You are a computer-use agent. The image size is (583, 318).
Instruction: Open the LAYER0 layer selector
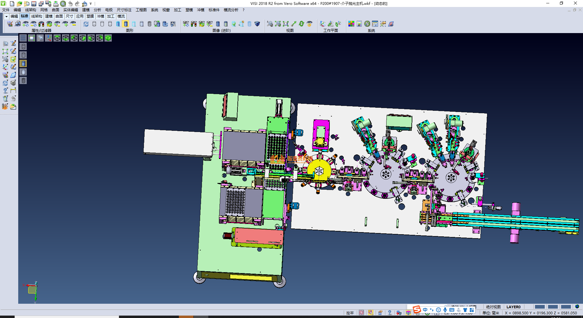click(x=513, y=307)
